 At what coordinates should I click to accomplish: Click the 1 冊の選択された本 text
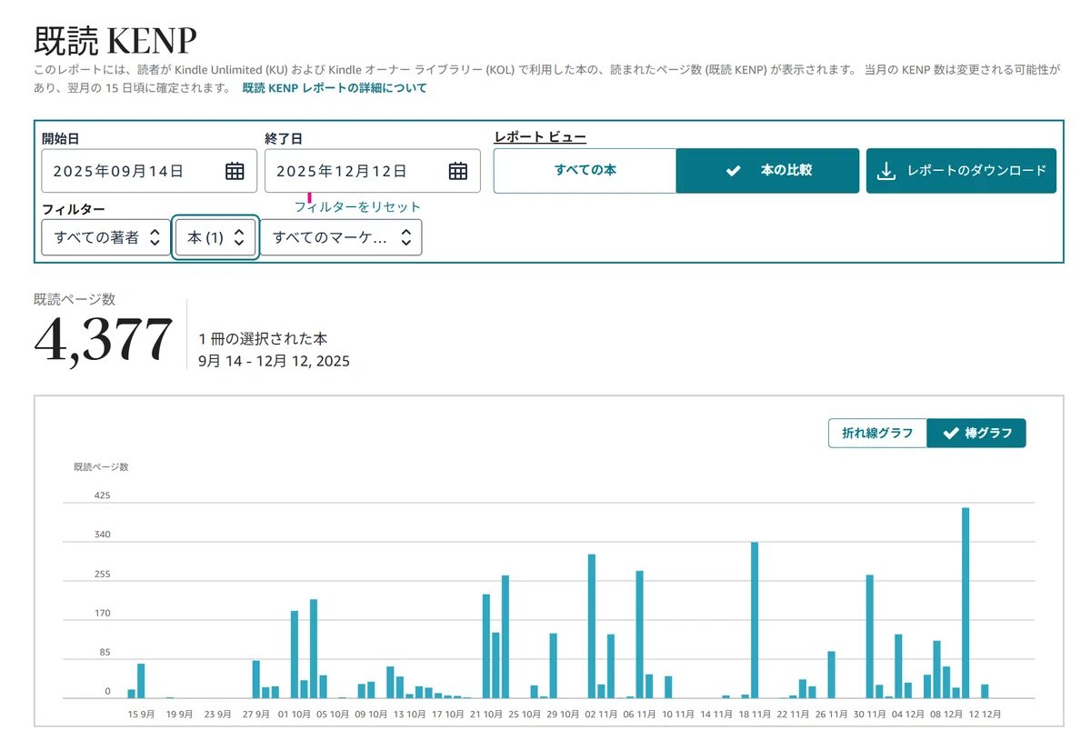coord(264,339)
